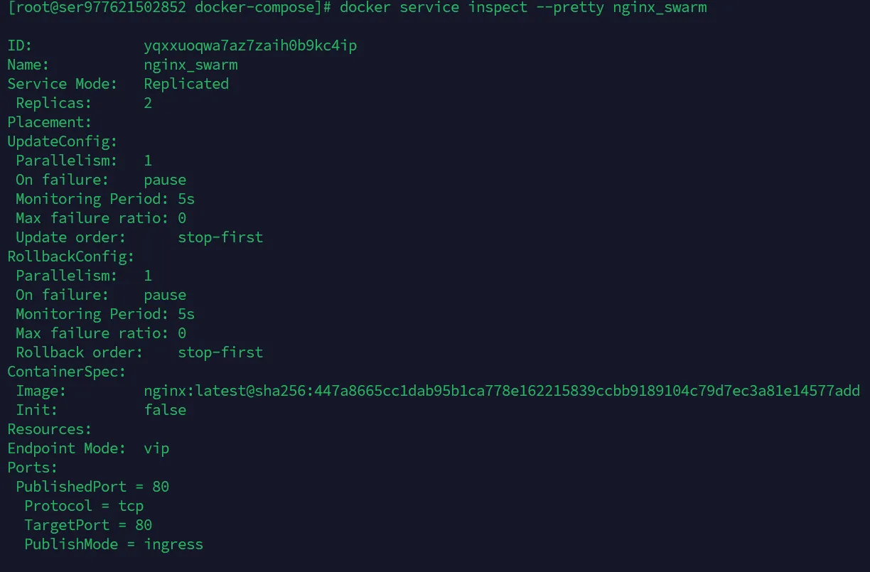The height and width of the screenshot is (572, 870).
Task: Click the PublishMode = ingress line
Action: click(114, 544)
